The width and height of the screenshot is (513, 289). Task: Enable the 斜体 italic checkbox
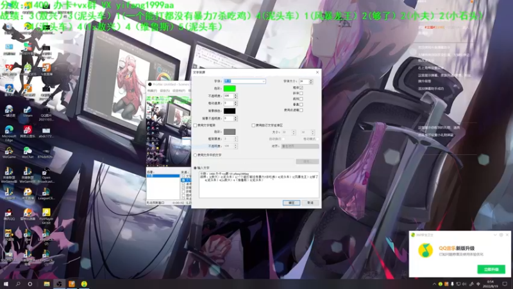(301, 93)
